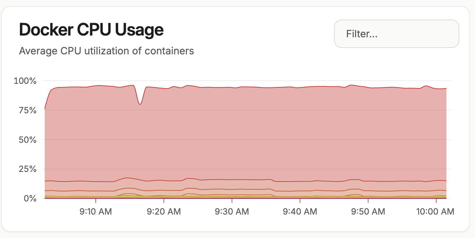Click the top line's starting point at left edge
The width and height of the screenshot is (475, 238).
click(x=45, y=108)
